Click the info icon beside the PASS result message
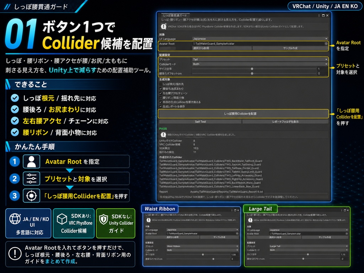 pos(163,135)
